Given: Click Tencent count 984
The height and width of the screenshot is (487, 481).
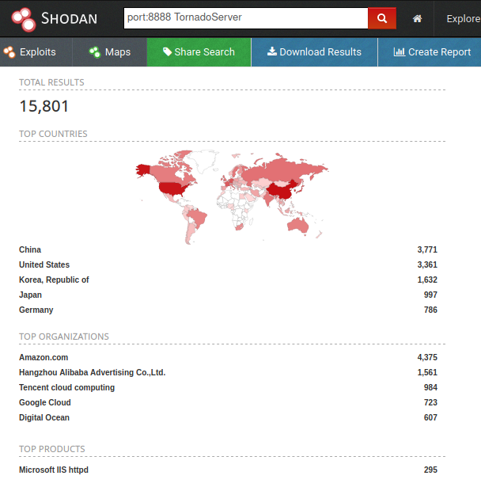Looking at the screenshot, I should (430, 387).
